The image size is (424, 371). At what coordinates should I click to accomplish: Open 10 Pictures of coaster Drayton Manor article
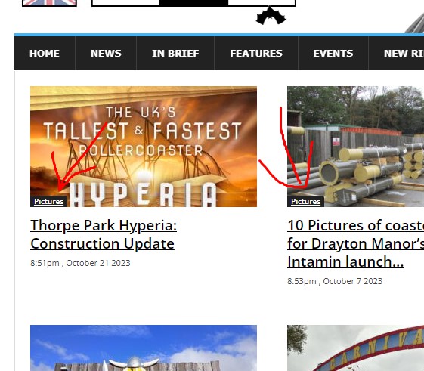(x=355, y=243)
